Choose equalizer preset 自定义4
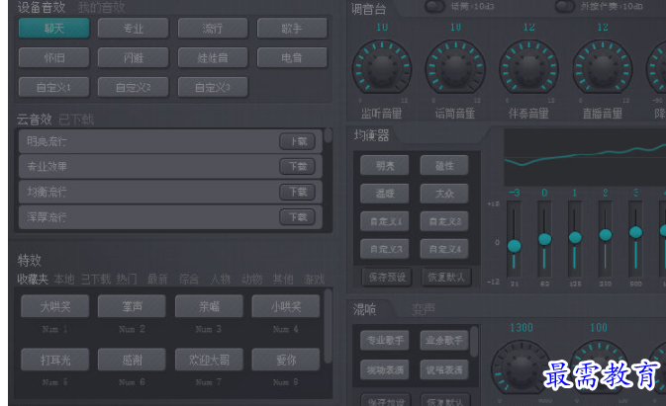This screenshot has width=666, height=406. pos(444,249)
